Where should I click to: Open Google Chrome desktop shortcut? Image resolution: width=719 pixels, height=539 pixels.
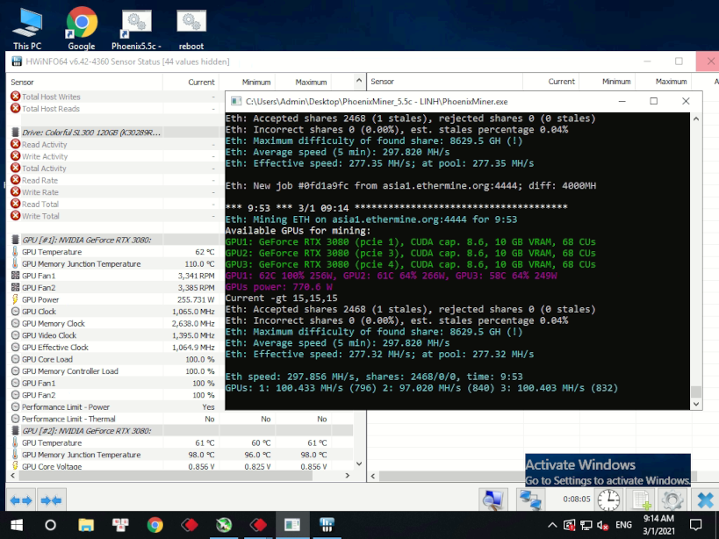[82, 27]
